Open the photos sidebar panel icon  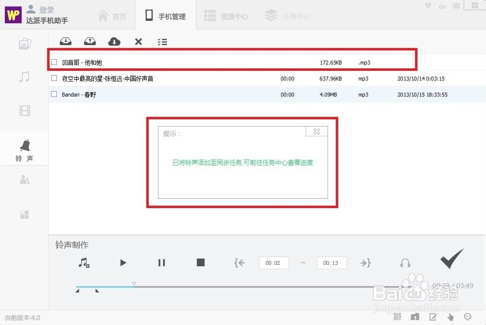pos(24,44)
